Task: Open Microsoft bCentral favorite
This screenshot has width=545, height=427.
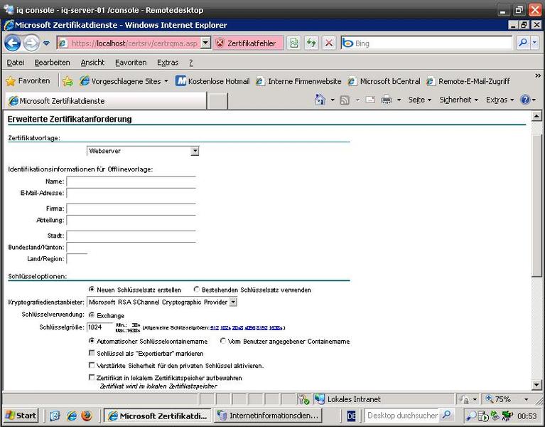Action: tap(384, 81)
